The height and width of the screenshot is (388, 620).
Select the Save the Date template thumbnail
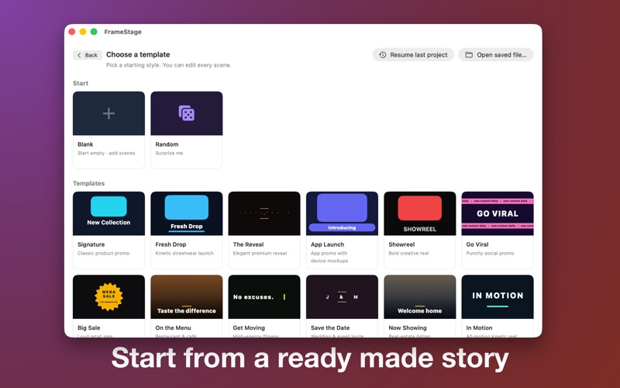(x=342, y=297)
